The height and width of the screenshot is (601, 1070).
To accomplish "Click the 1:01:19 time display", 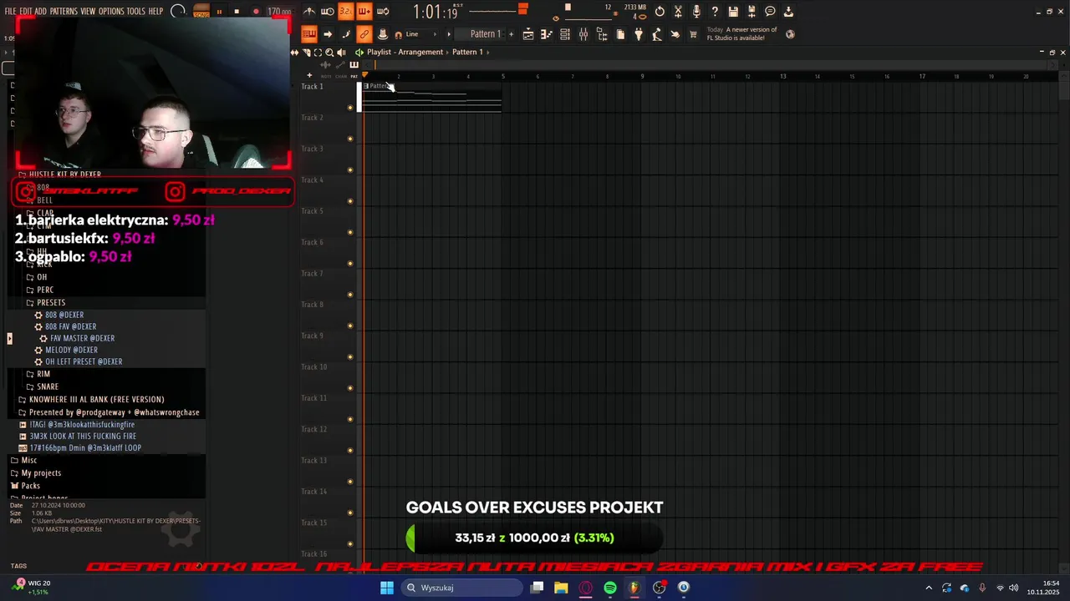I will click(x=436, y=12).
